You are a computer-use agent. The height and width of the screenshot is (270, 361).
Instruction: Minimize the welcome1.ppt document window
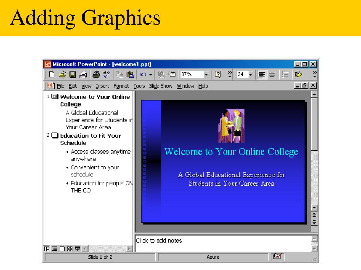coord(298,85)
